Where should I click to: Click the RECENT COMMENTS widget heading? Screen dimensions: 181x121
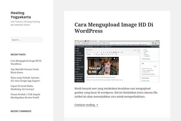21,111
